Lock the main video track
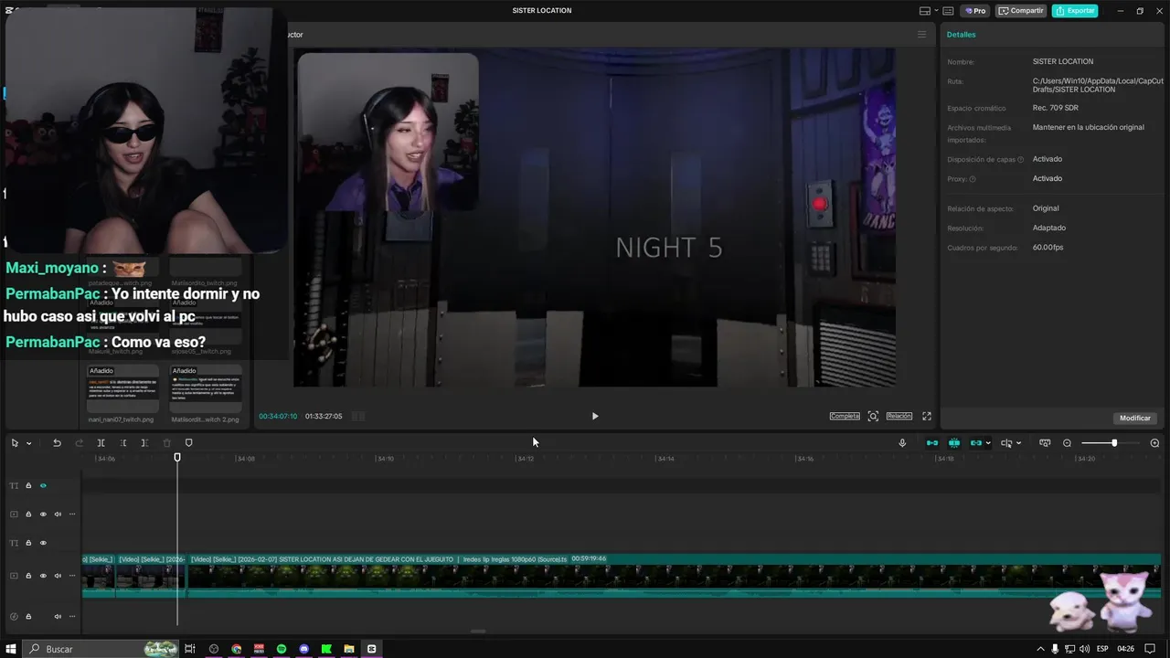This screenshot has height=658, width=1170. click(28, 576)
